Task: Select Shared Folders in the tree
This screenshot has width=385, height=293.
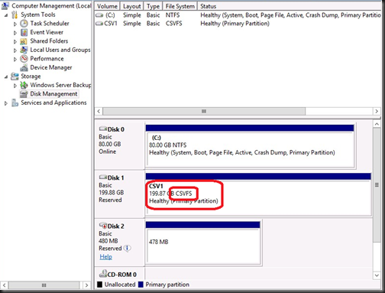Action: (x=49, y=41)
